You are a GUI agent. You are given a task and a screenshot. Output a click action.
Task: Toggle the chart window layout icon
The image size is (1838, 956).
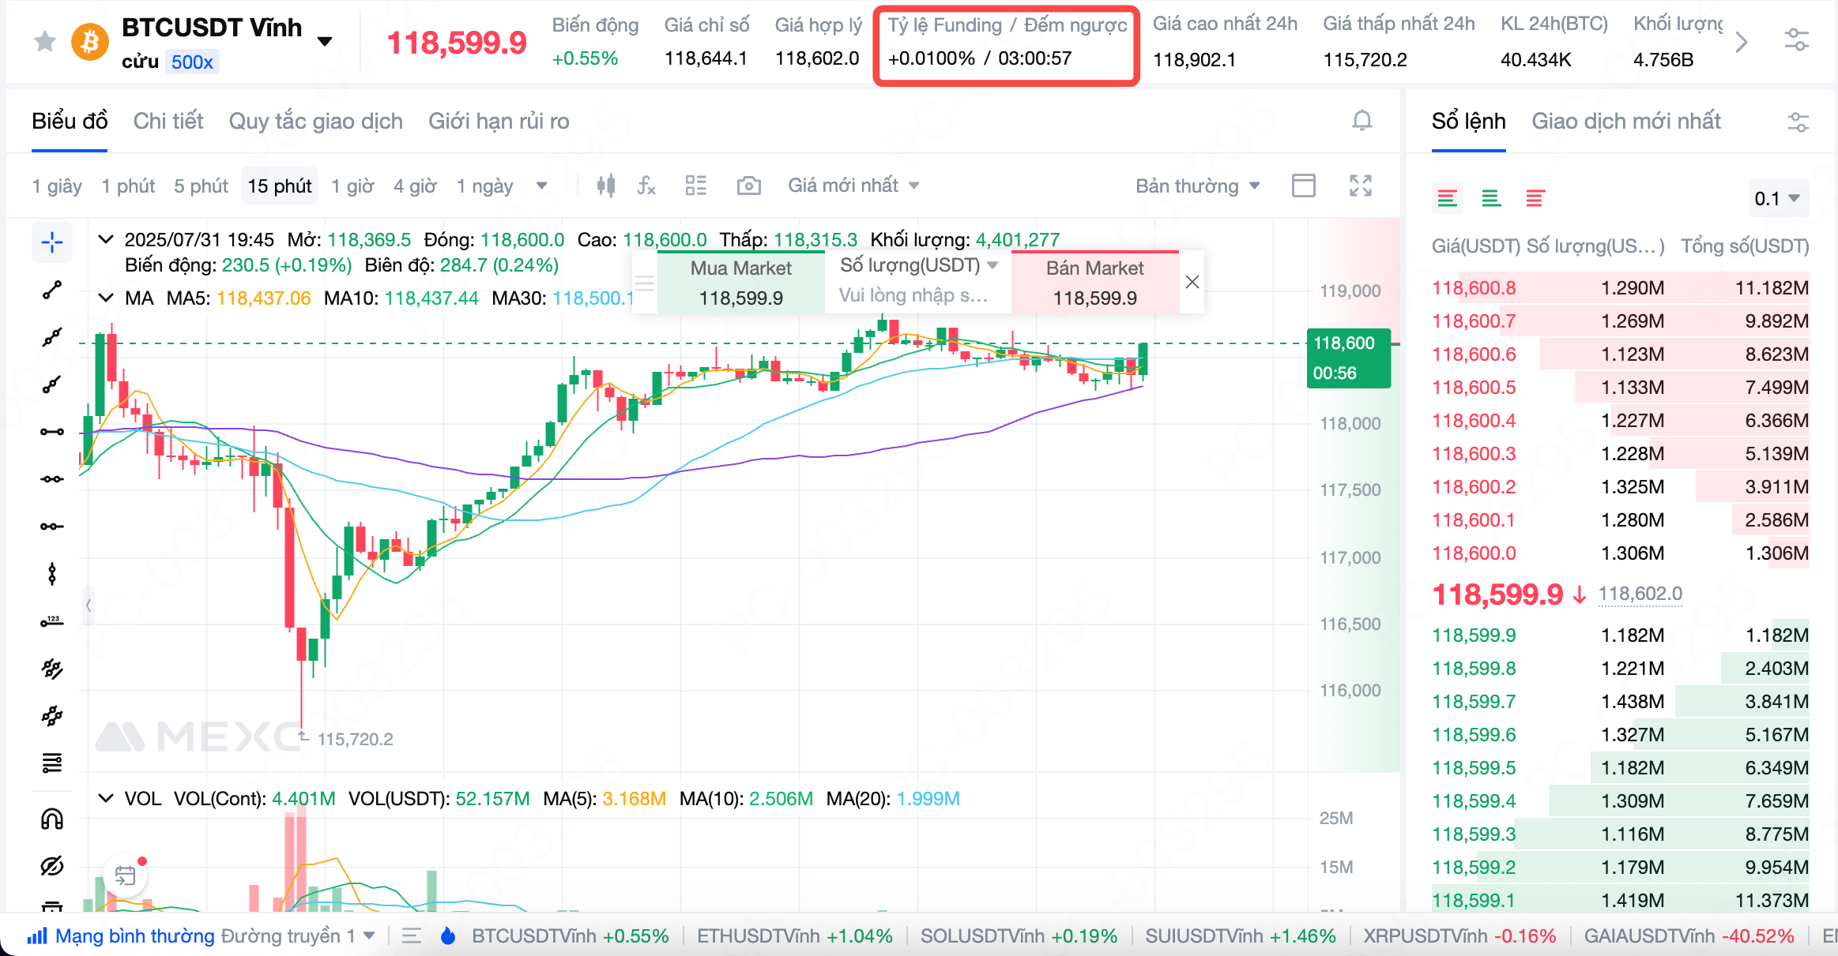pyautogui.click(x=1304, y=186)
